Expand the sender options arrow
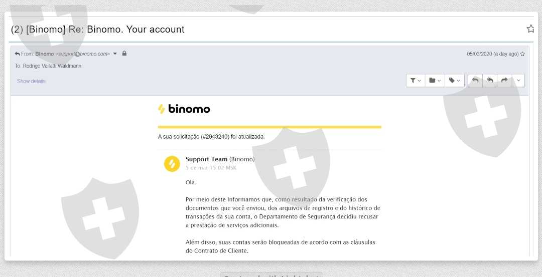The height and width of the screenshot is (277, 542). coord(115,54)
